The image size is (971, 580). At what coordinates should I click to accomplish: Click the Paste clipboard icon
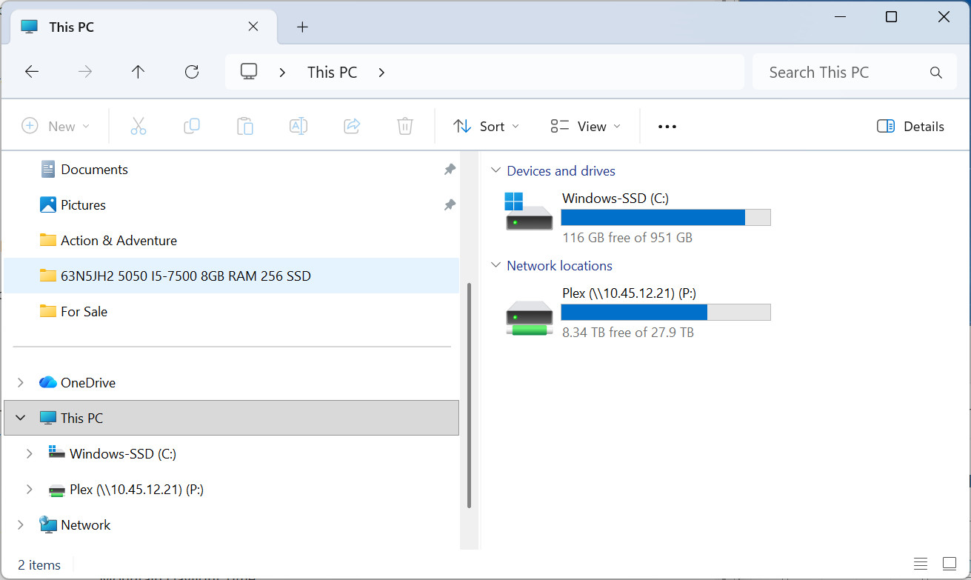245,126
